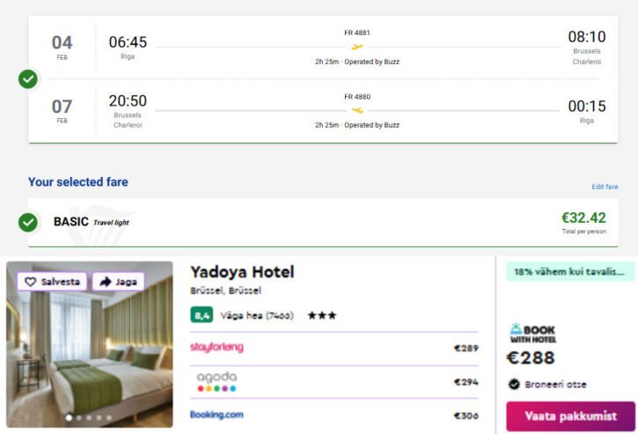Image resolution: width=638 pixels, height=434 pixels.
Task: Select the Booking.com €306 offer
Action: pos(334,415)
